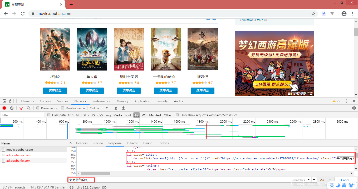Cancel the response search
The height and width of the screenshot is (189, 358).
(346, 180)
